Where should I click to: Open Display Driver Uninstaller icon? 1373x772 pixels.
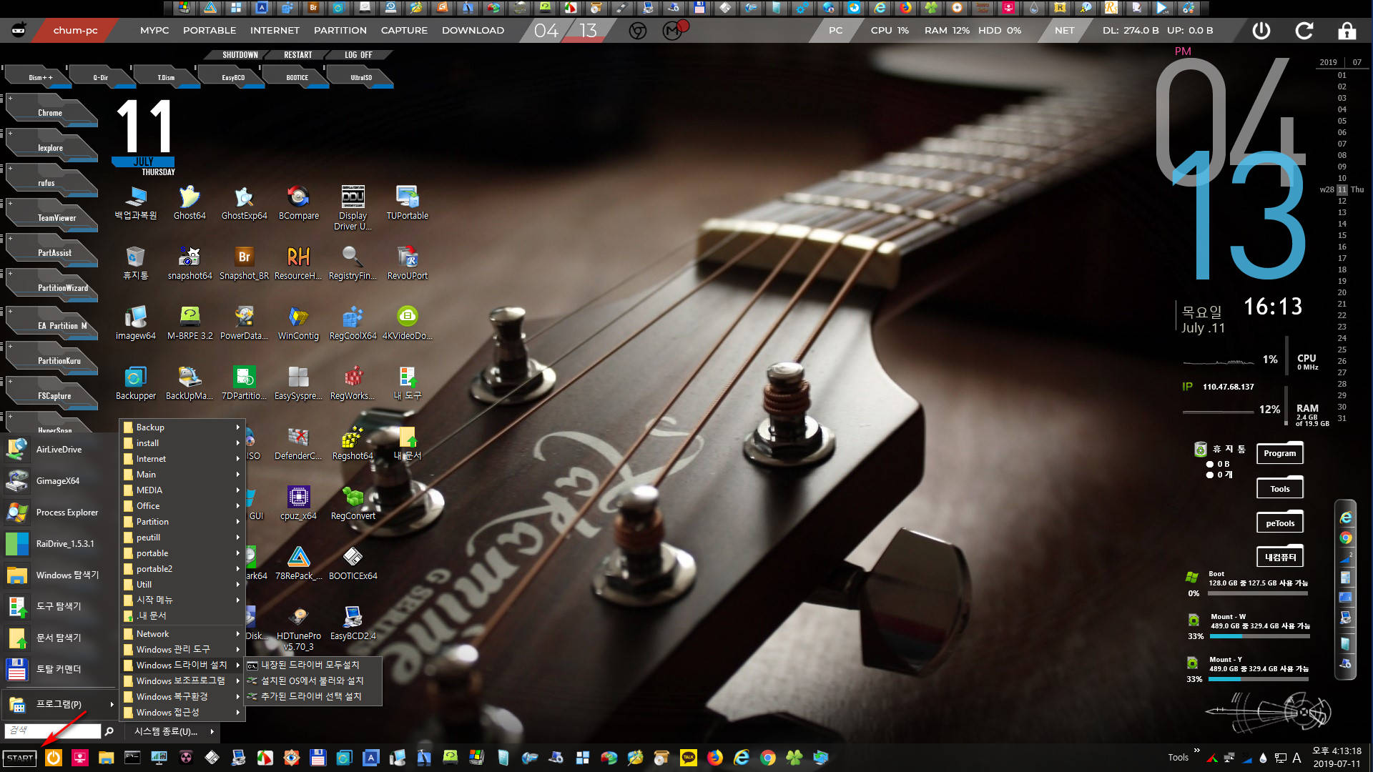click(x=353, y=208)
